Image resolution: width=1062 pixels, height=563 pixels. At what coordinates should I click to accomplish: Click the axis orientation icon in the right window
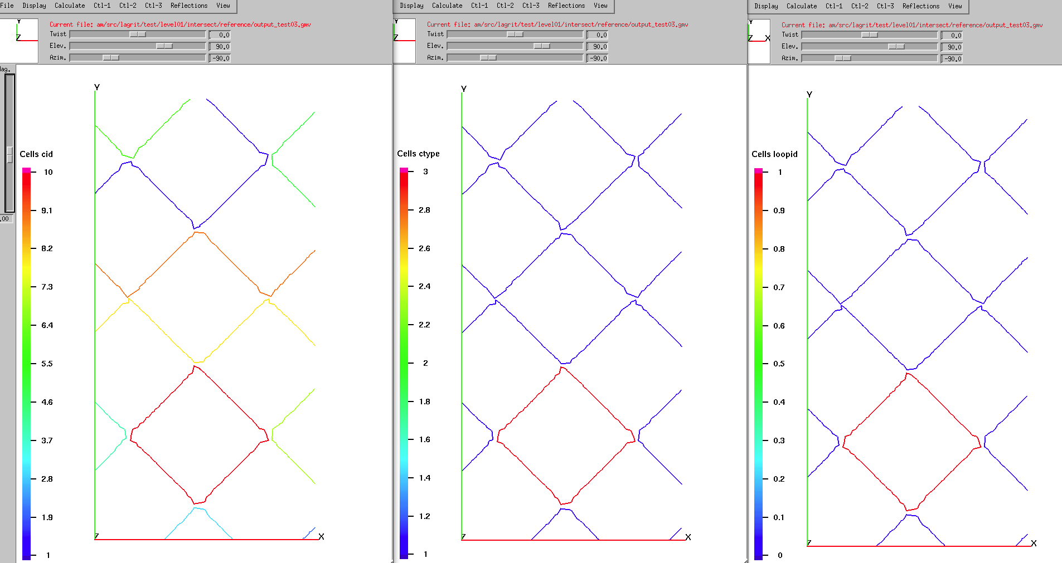pos(759,41)
